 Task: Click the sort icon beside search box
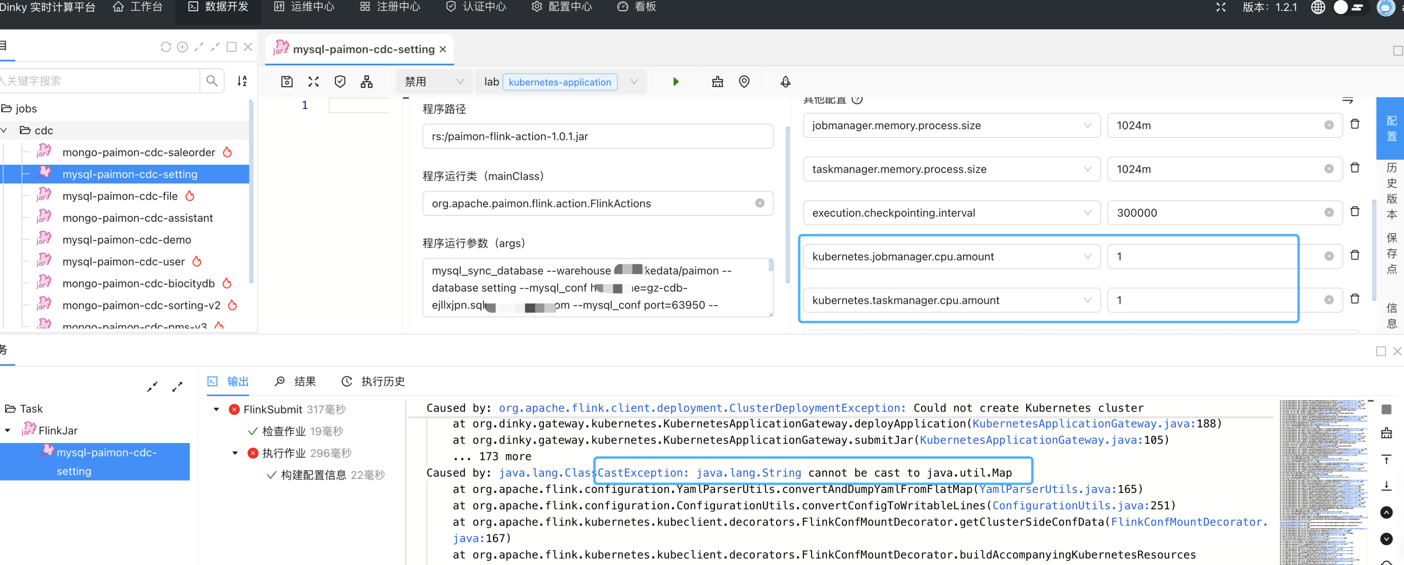242,81
